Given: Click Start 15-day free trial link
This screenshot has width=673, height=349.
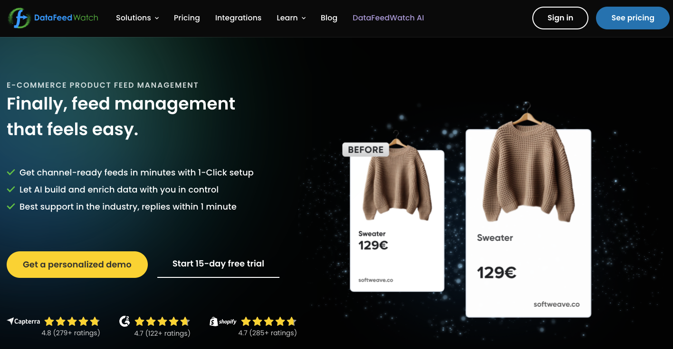Looking at the screenshot, I should pyautogui.click(x=218, y=264).
